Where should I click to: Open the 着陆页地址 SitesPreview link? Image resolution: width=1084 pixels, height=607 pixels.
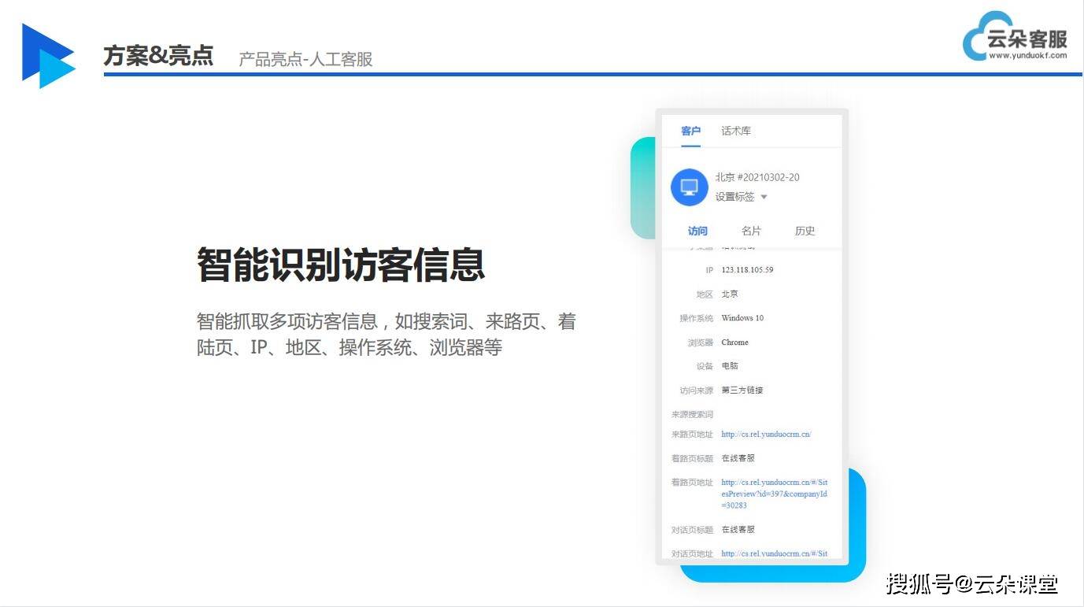click(773, 493)
